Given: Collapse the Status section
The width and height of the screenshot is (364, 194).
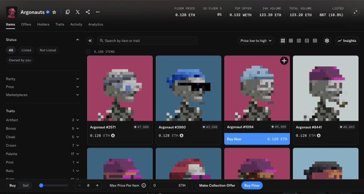Looking at the screenshot, I should point(78,40).
